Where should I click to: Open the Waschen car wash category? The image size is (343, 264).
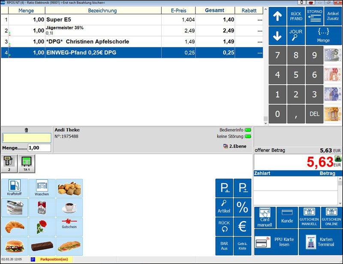42,188
